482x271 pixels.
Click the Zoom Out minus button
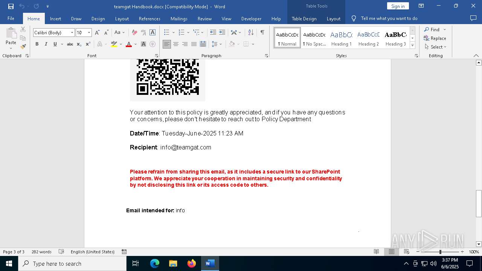(x=418, y=252)
